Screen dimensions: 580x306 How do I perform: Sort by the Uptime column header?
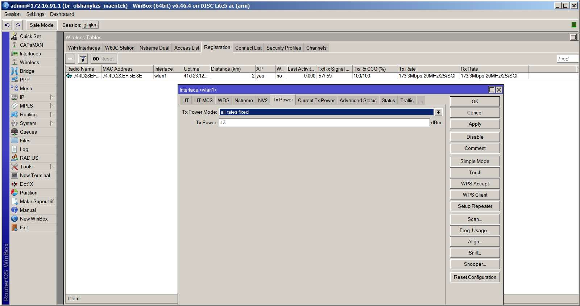pos(196,69)
